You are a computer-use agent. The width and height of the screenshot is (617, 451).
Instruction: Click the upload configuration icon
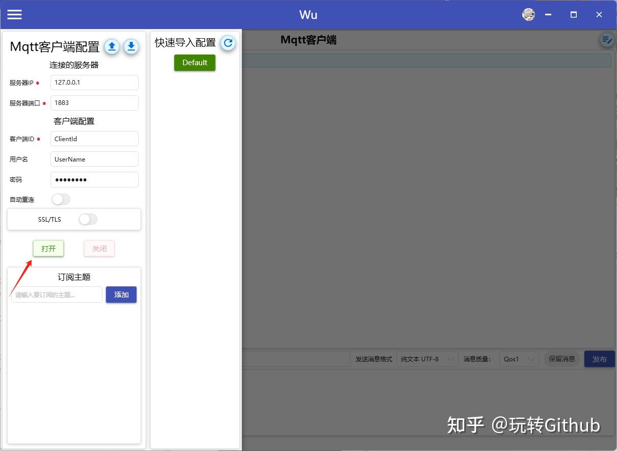[112, 46]
